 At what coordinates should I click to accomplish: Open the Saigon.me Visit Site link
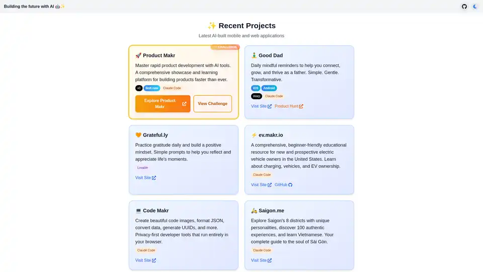pyautogui.click(x=261, y=260)
